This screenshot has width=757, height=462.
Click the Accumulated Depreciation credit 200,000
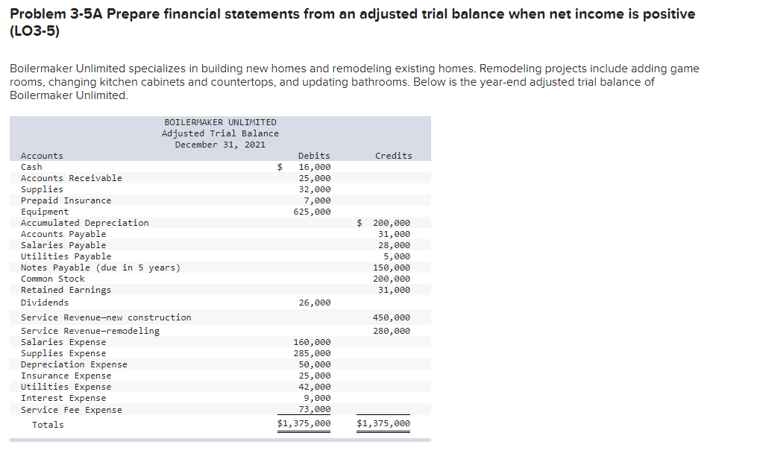tap(393, 222)
